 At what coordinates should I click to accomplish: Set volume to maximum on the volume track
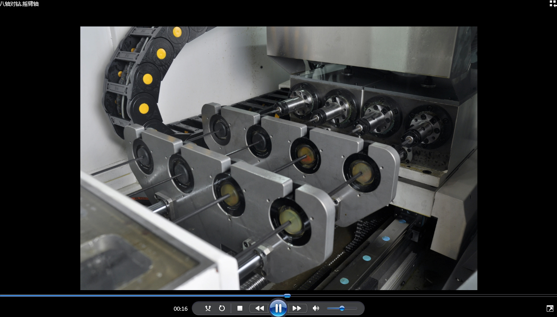click(x=357, y=308)
